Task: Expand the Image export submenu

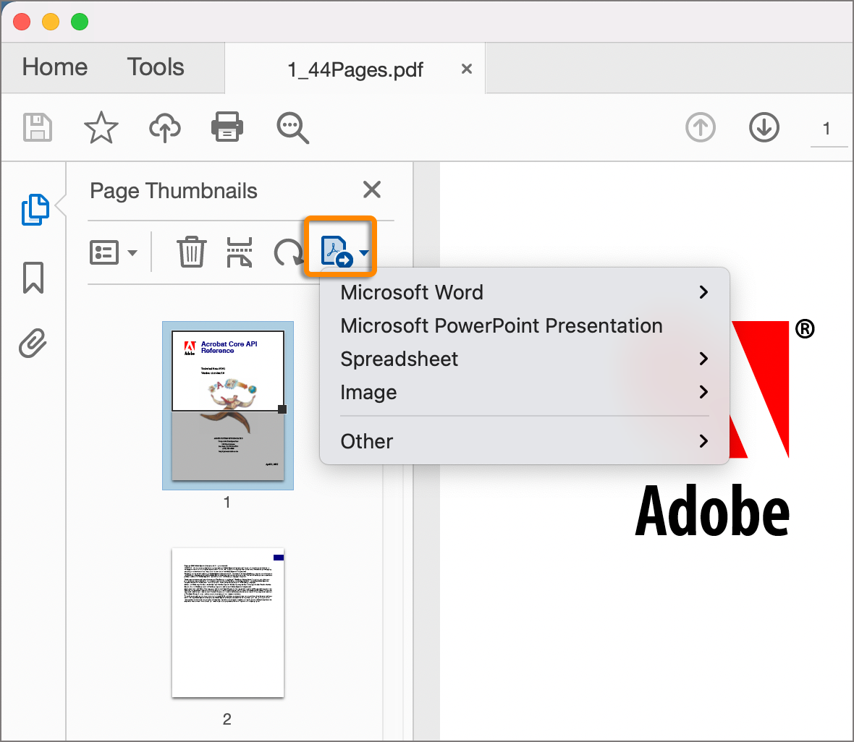Action: click(x=368, y=392)
